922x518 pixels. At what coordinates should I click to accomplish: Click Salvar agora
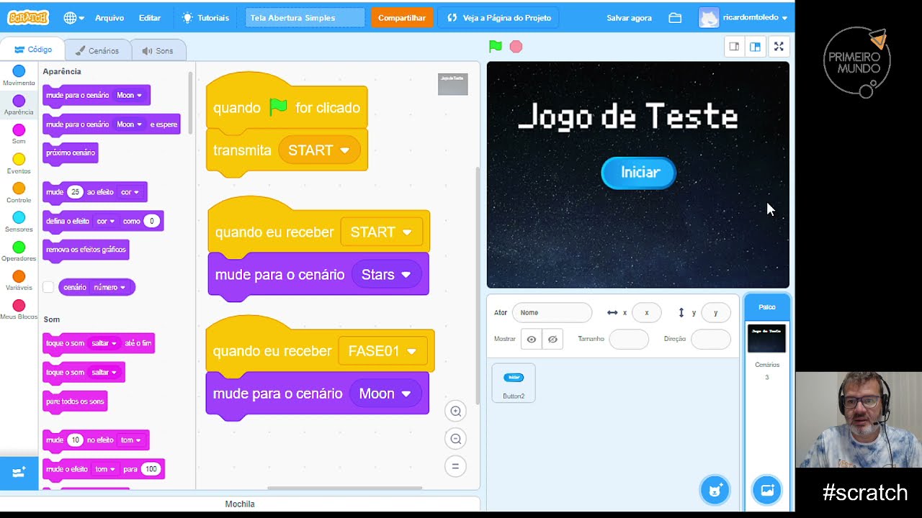[629, 18]
